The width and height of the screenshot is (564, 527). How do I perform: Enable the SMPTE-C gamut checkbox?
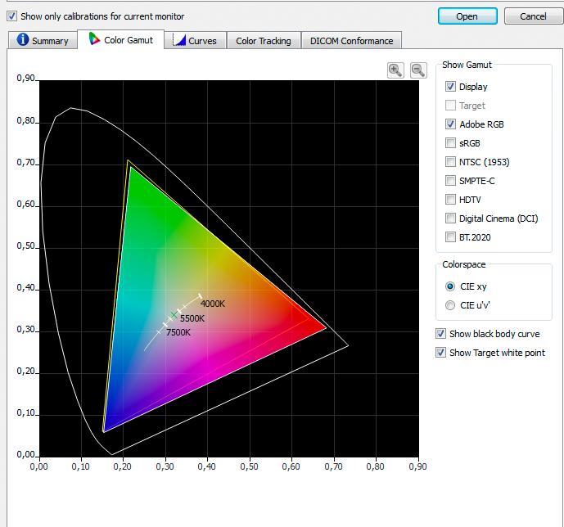tap(450, 180)
